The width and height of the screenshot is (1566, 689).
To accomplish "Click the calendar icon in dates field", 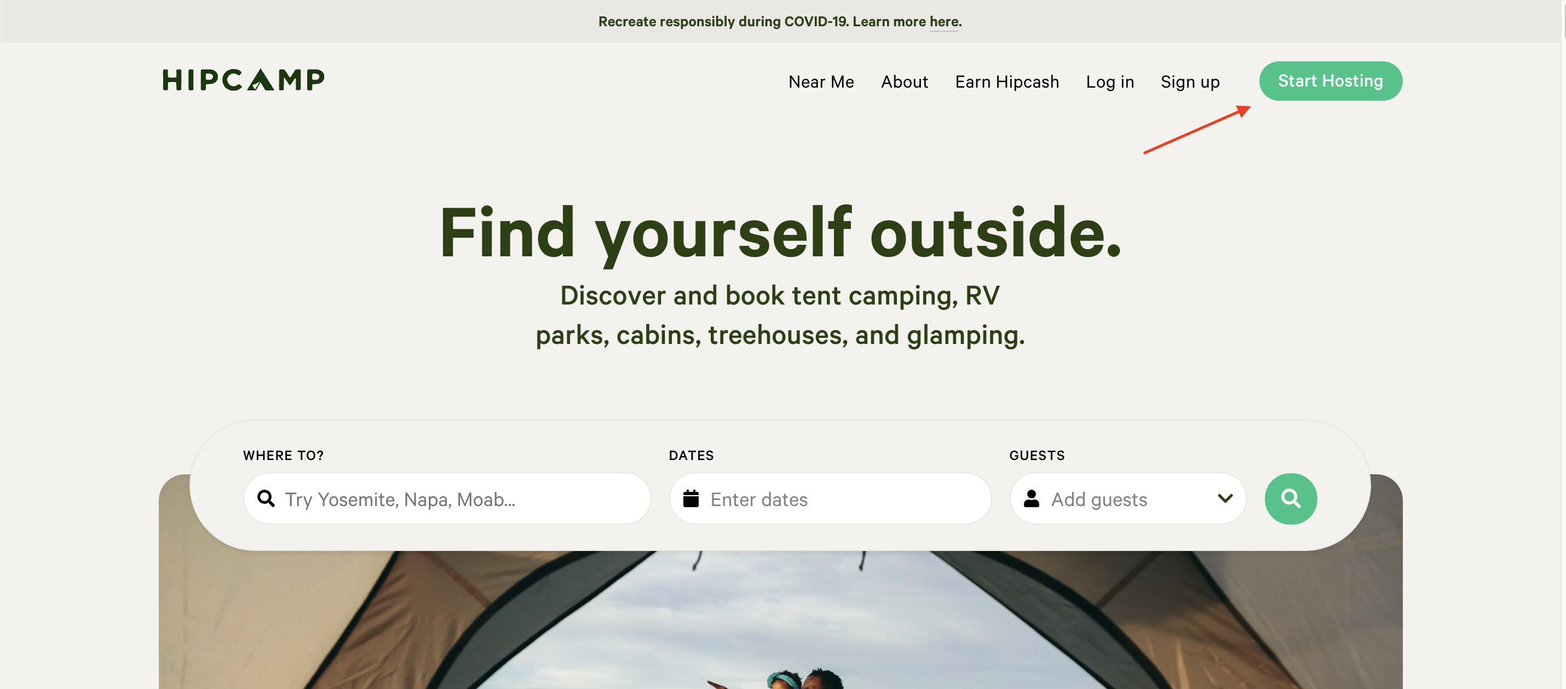I will (x=690, y=498).
